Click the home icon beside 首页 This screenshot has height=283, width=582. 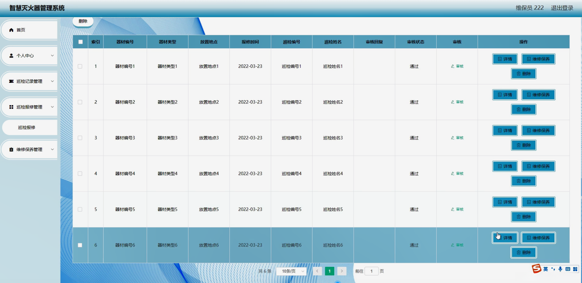pos(11,30)
